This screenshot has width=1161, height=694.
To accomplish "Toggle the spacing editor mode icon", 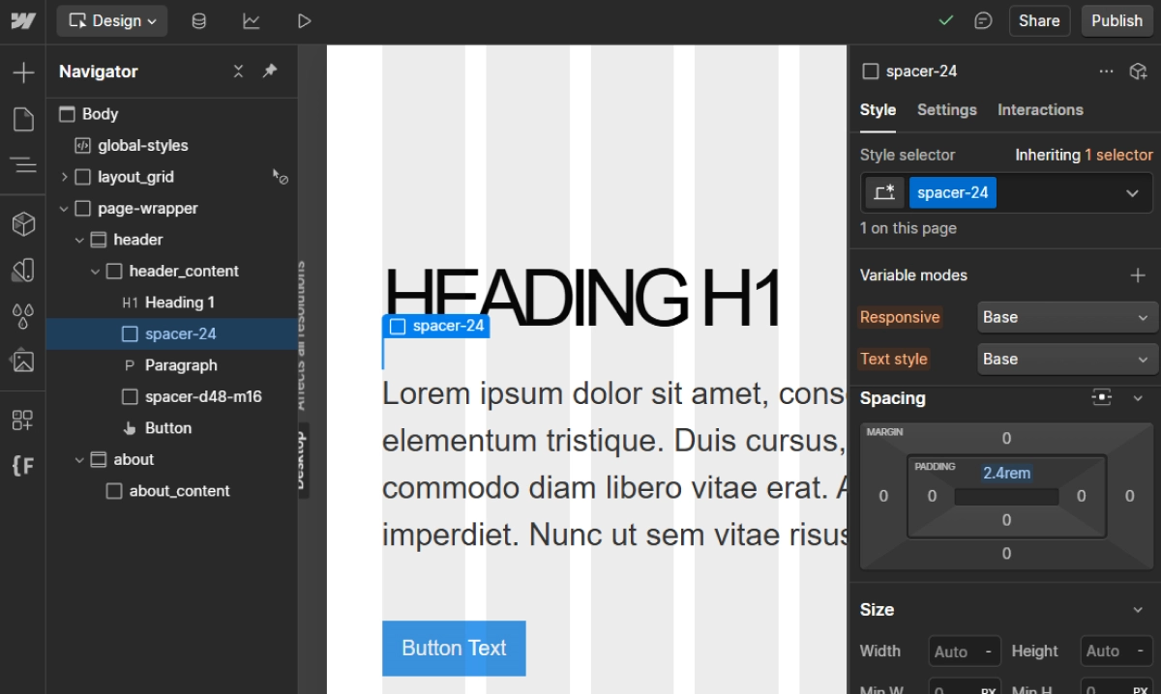I will [1102, 398].
